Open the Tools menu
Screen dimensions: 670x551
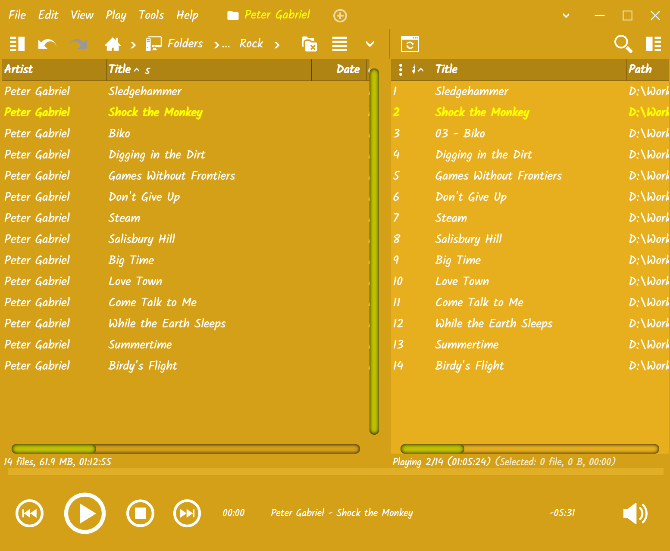[151, 15]
